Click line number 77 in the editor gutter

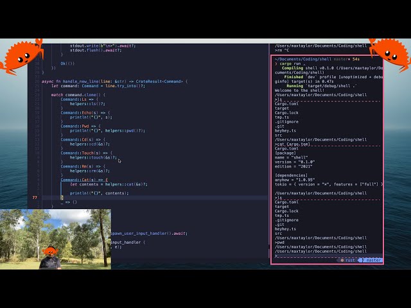pos(35,198)
